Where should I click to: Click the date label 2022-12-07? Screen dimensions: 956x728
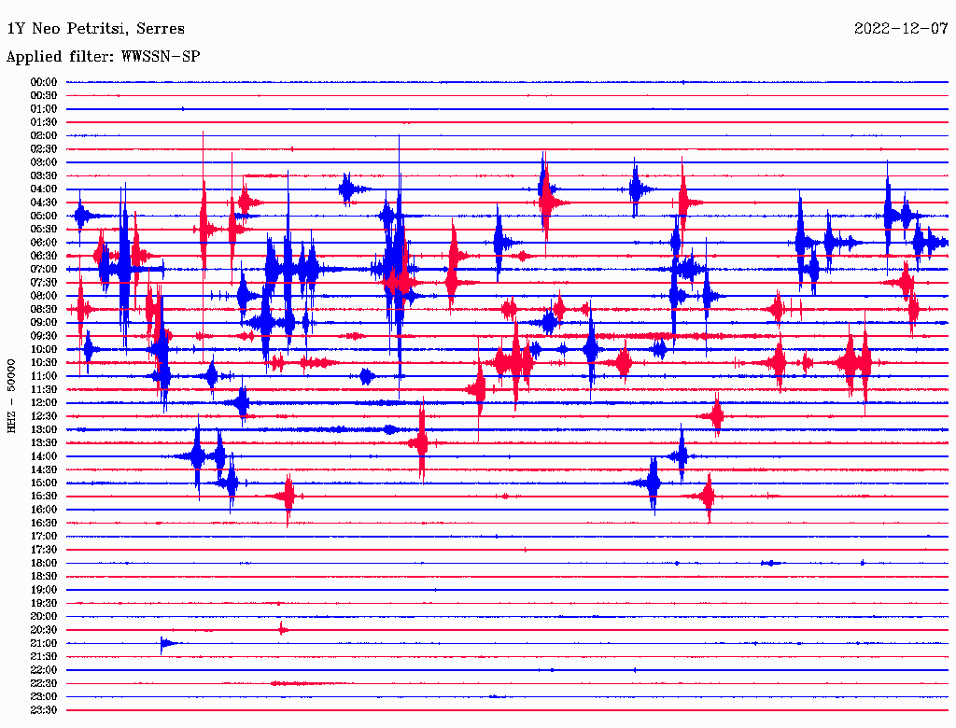click(900, 29)
